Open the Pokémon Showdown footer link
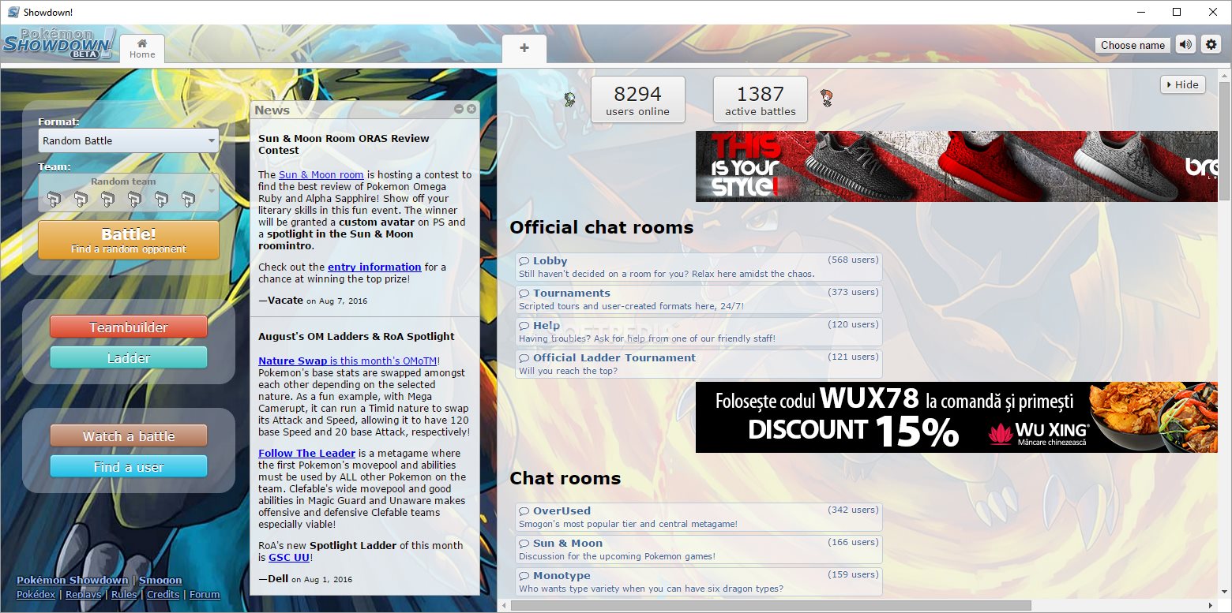This screenshot has width=1232, height=613. point(72,580)
